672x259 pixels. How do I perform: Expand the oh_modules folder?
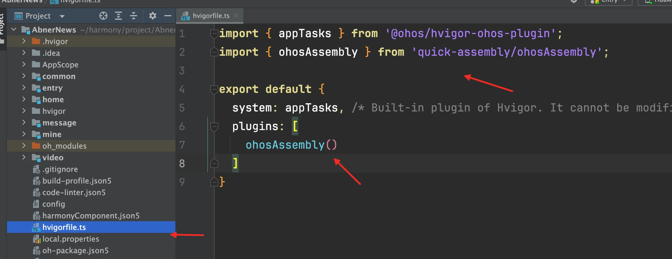pos(24,146)
